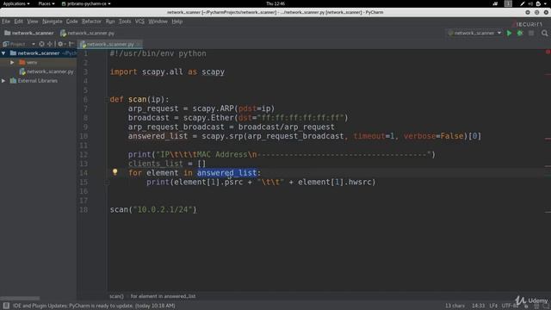Click the PyCharm ready to update notification
The image size is (551, 310).
pyautogui.click(x=94, y=306)
